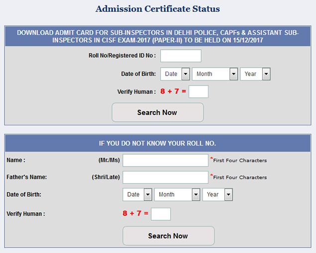Click Verify Human answer box in admit card section
The width and height of the screenshot is (316, 253).
(199, 91)
